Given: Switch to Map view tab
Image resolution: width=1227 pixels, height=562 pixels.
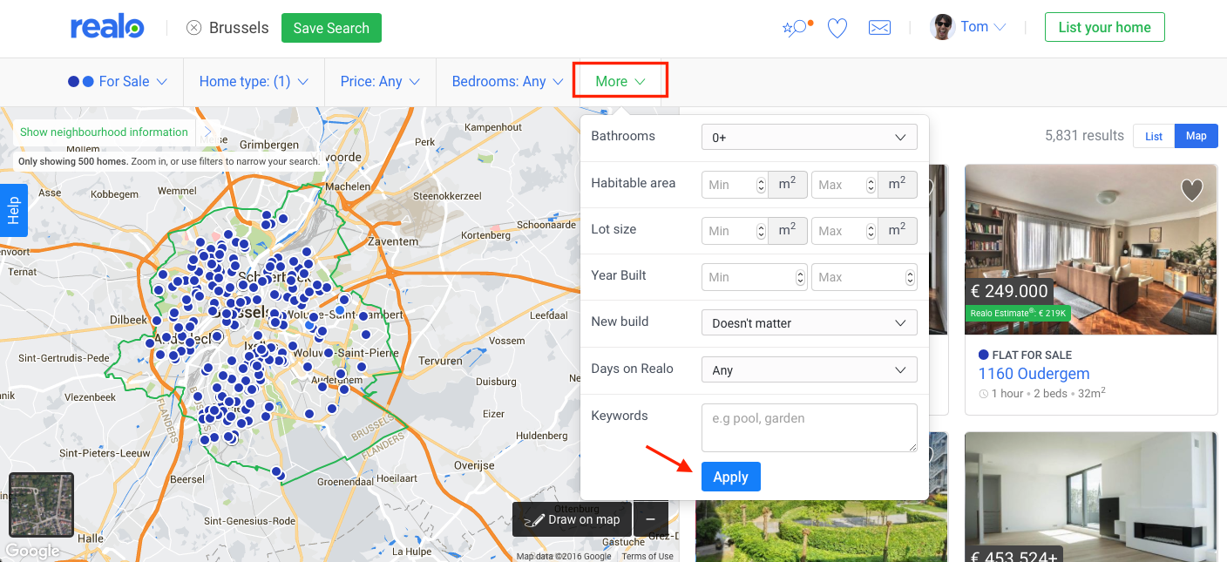Looking at the screenshot, I should (1196, 136).
